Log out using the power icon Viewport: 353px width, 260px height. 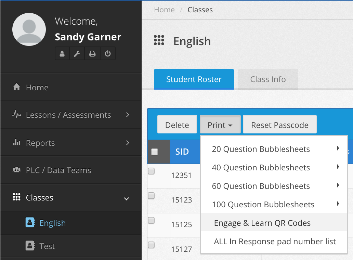pos(107,54)
